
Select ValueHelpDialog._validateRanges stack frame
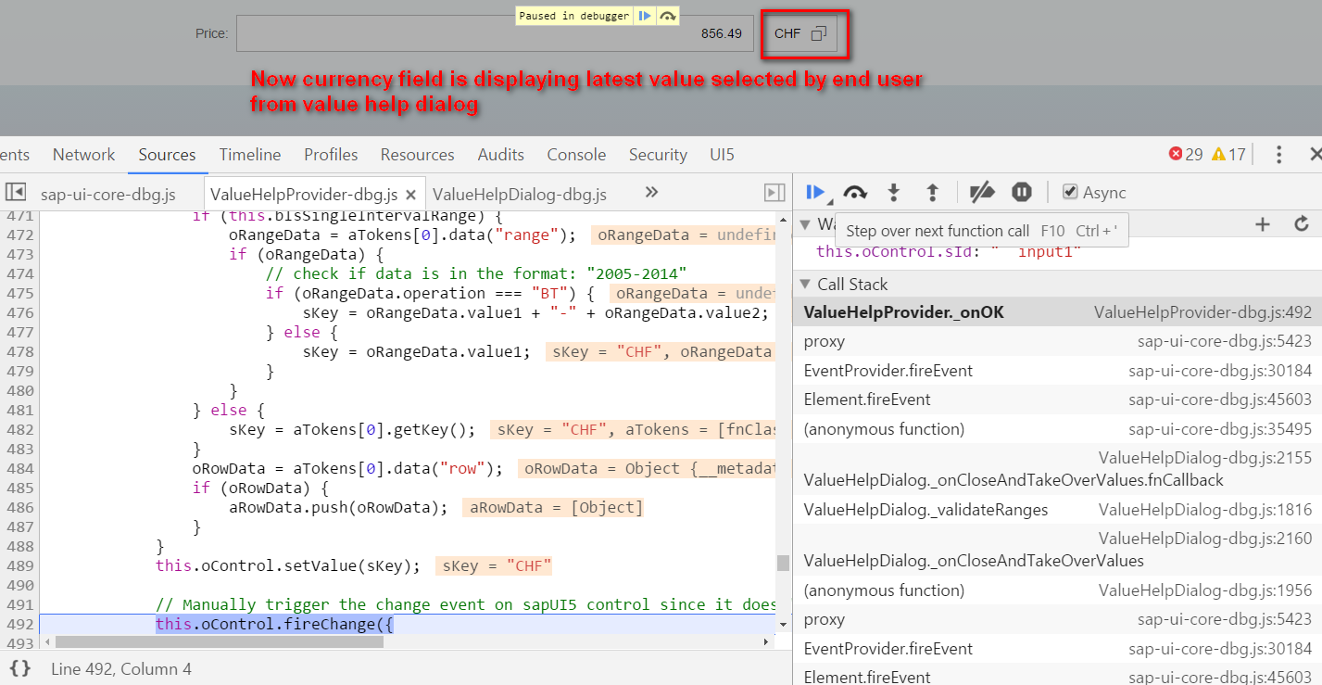tap(1057, 510)
